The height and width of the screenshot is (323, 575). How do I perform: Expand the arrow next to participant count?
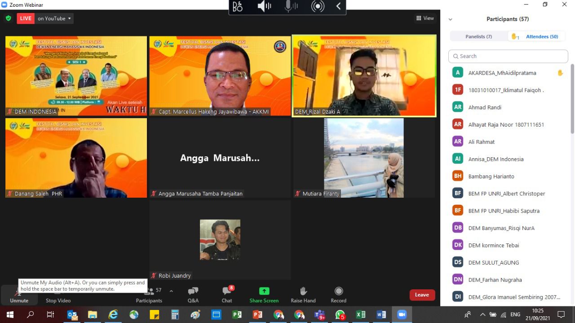(171, 291)
